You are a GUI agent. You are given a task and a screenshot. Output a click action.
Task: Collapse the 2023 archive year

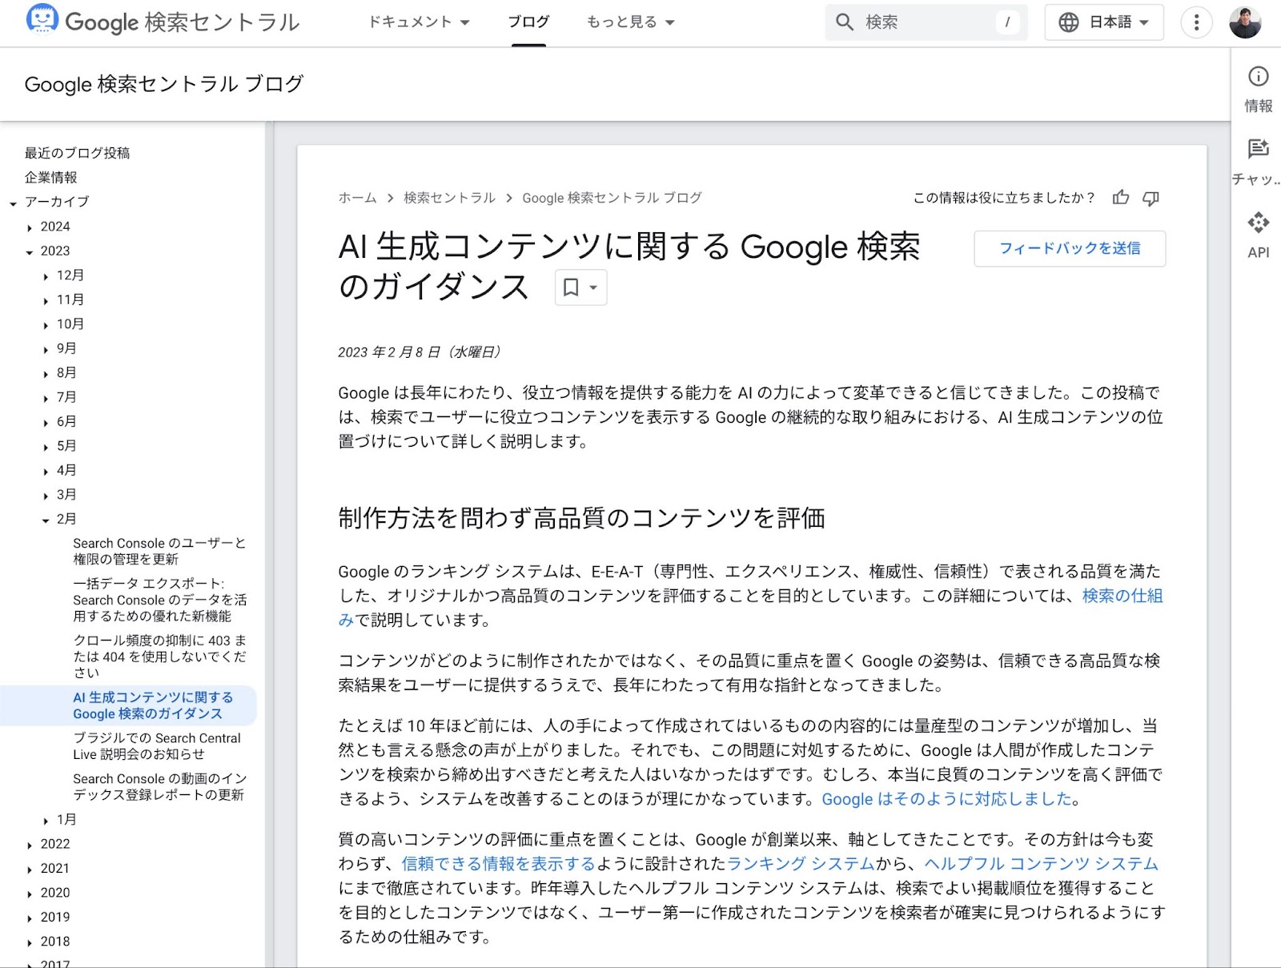[30, 251]
